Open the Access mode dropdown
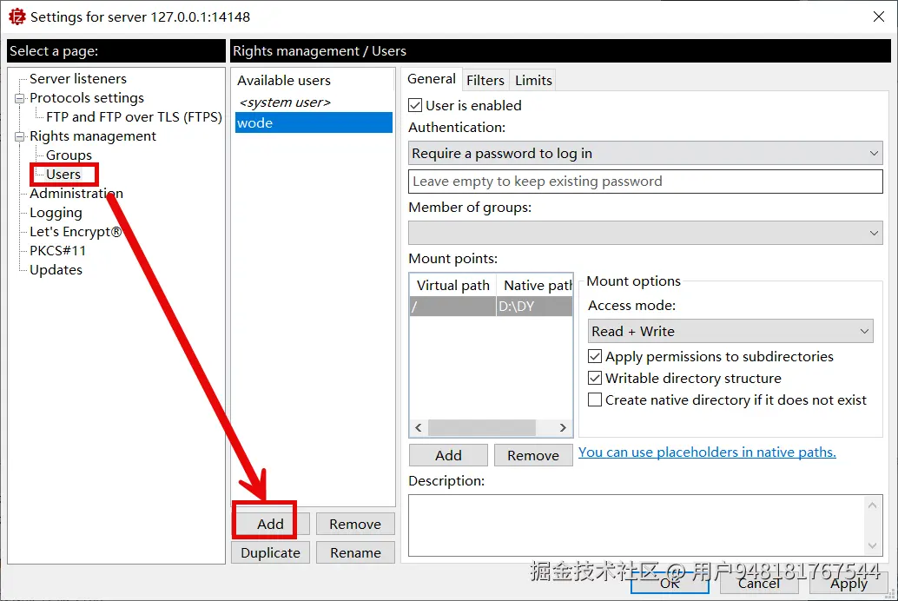 730,331
